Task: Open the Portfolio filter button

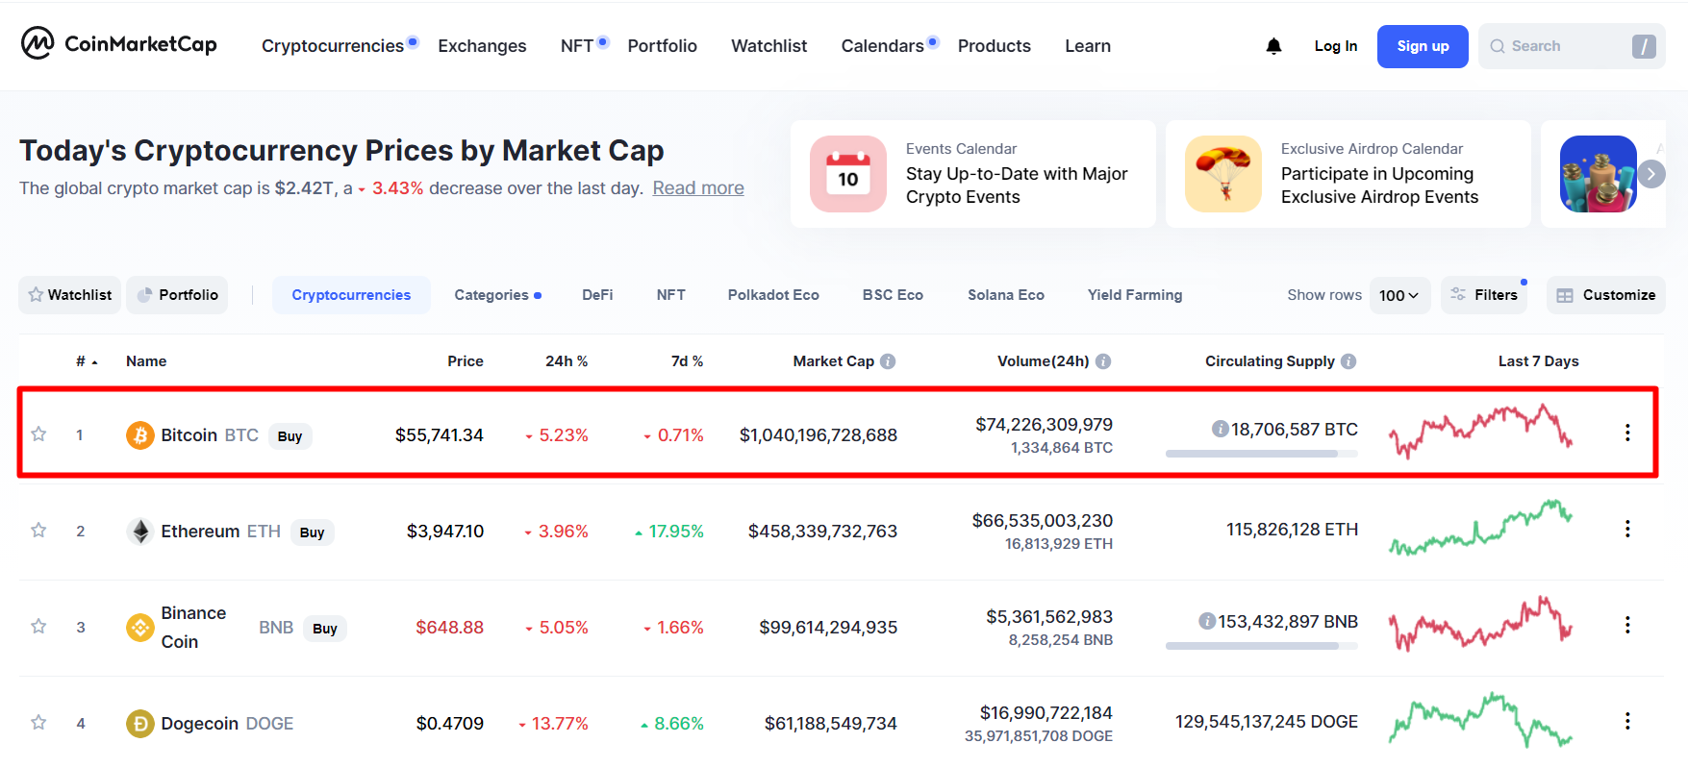Action: [x=178, y=295]
